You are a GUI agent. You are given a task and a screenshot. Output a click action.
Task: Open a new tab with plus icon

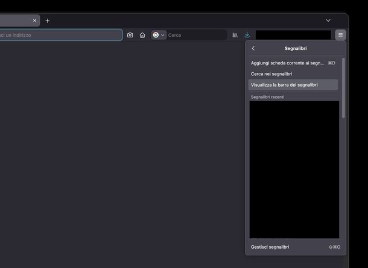[48, 21]
